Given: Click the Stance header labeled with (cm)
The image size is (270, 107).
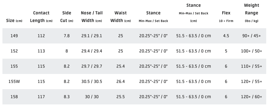Looking at the screenshot, I should (193, 13).
